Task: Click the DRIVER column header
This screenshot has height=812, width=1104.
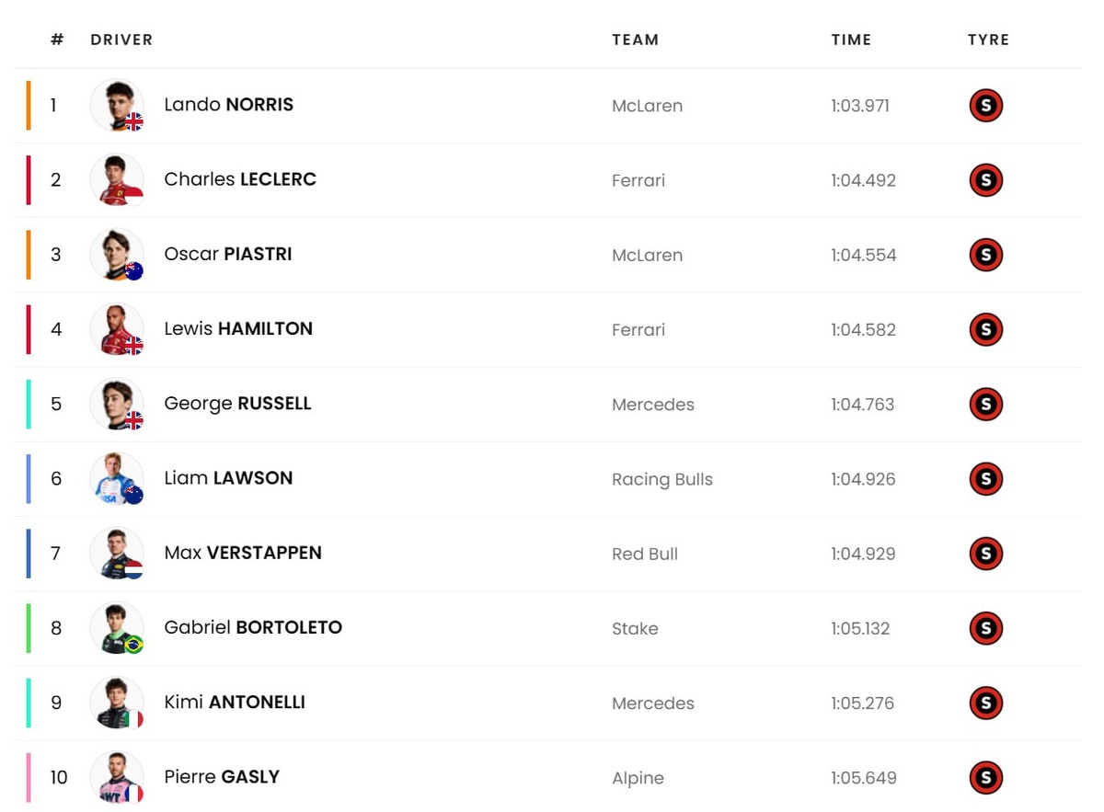Action: (x=121, y=40)
